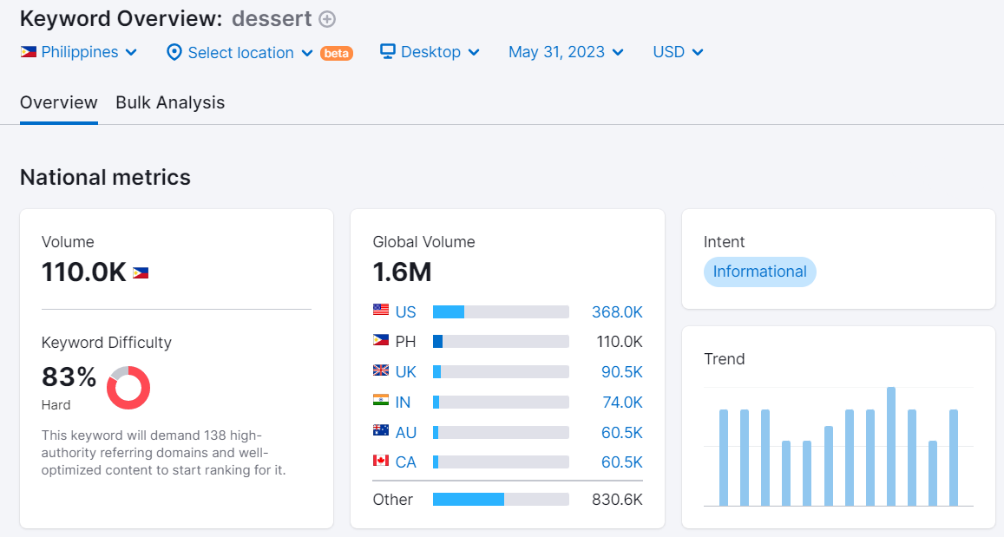The width and height of the screenshot is (1004, 537).
Task: Click the location pin icon beside Select location
Action: [x=174, y=52]
